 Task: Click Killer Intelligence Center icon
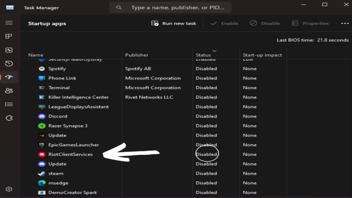point(42,97)
